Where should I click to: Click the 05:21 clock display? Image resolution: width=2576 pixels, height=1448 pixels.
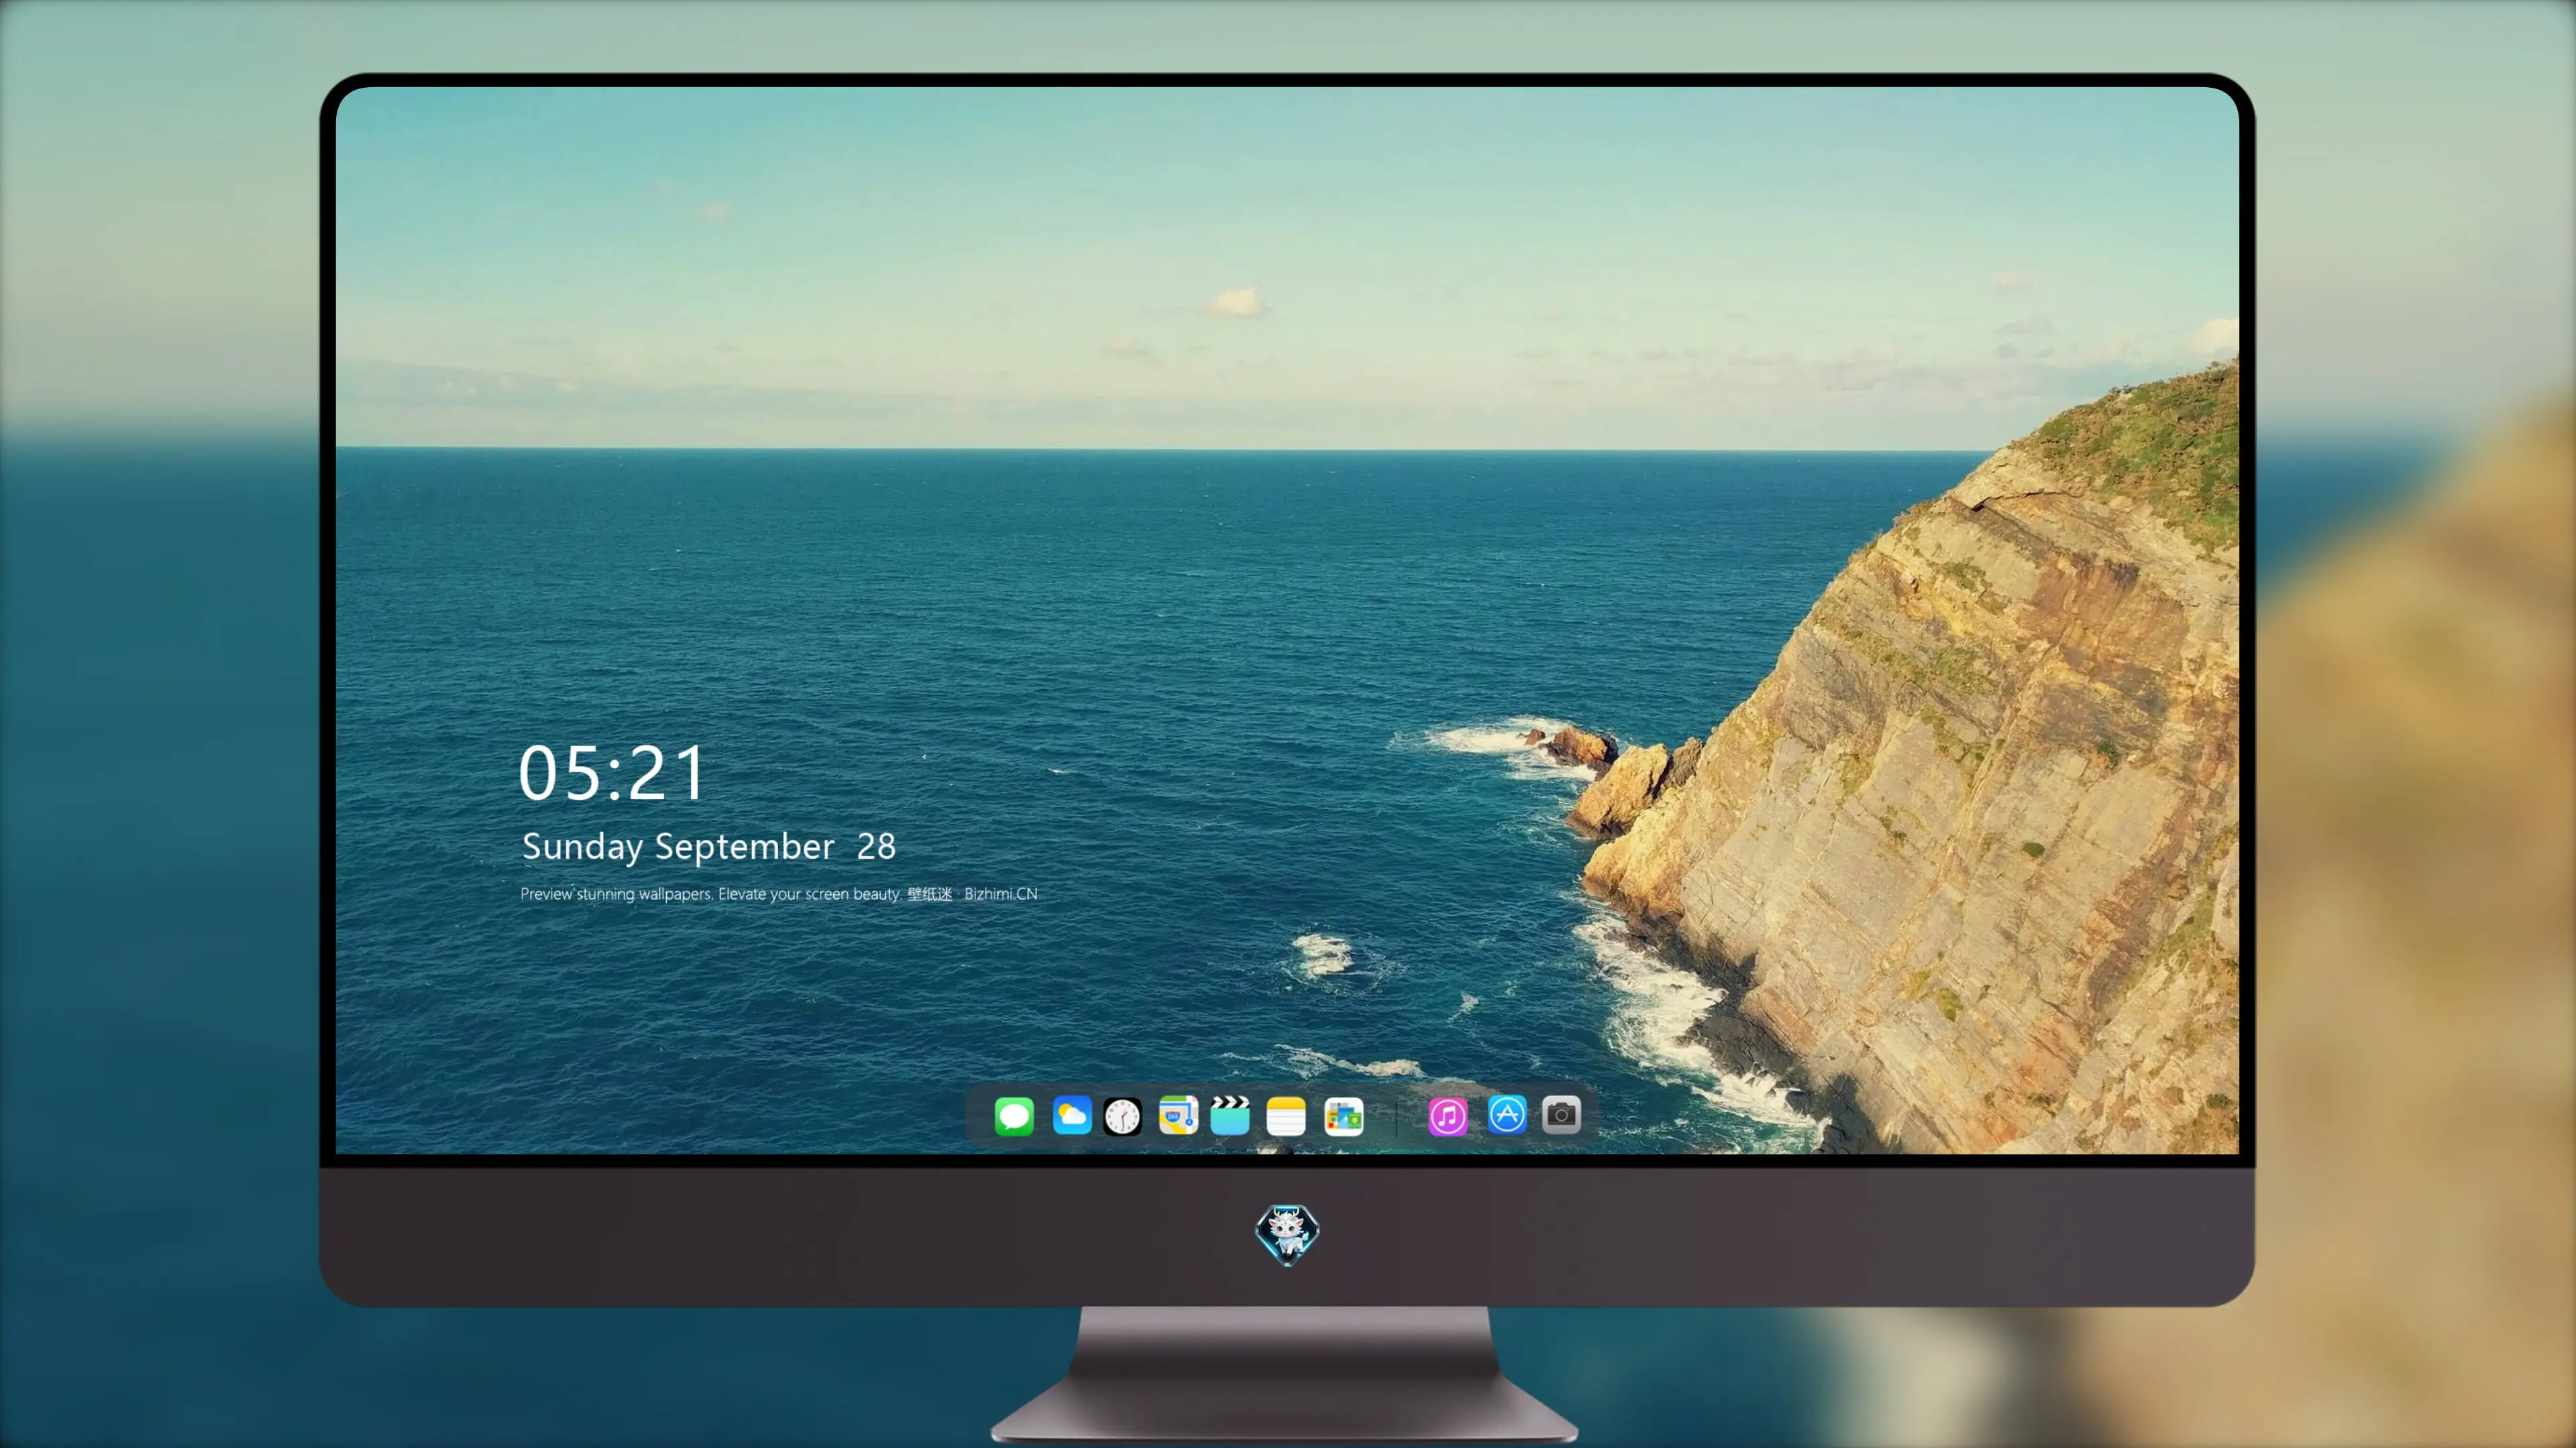(611, 774)
